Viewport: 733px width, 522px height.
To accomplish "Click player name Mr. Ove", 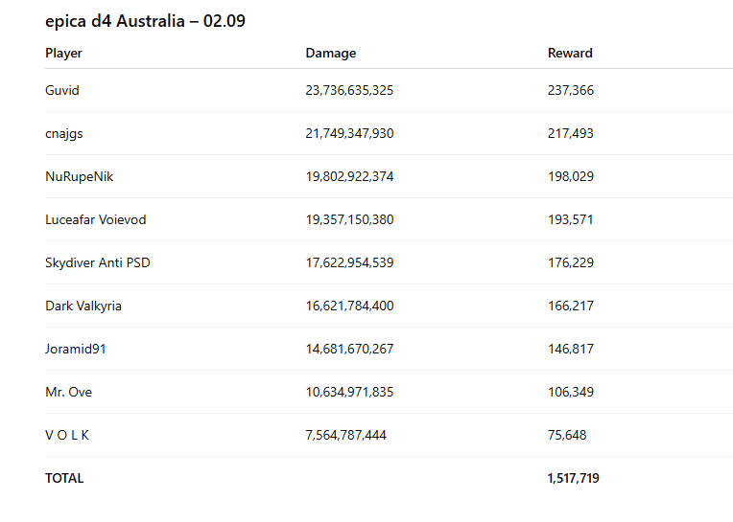I will pos(69,393).
